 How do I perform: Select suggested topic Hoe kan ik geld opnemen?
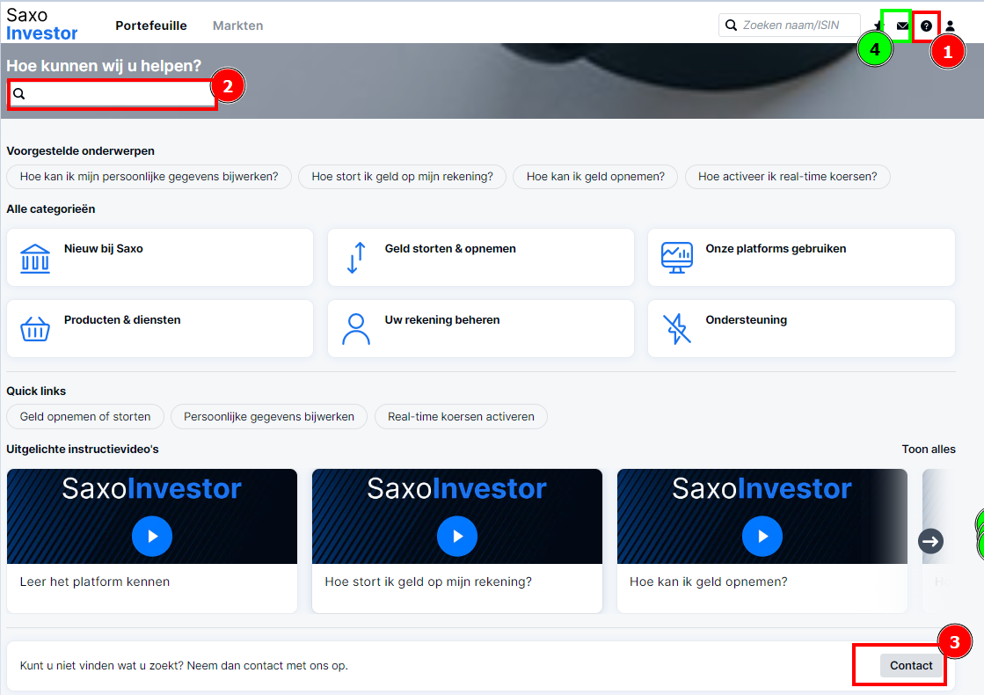pos(595,177)
